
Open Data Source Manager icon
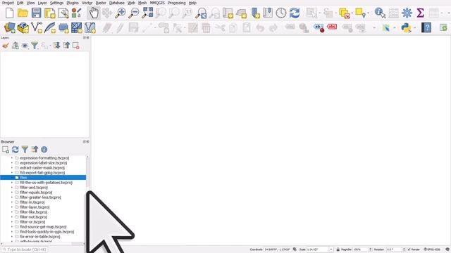point(9,28)
